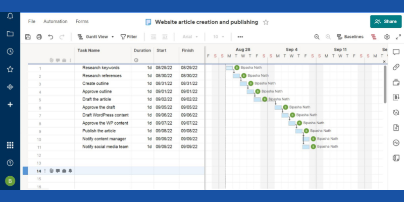Image resolution: width=404 pixels, height=202 pixels.
Task: Click the Share button
Action: pyautogui.click(x=386, y=22)
